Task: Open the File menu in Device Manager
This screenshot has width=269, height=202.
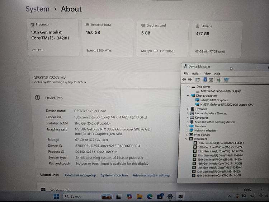Action: [186, 73]
